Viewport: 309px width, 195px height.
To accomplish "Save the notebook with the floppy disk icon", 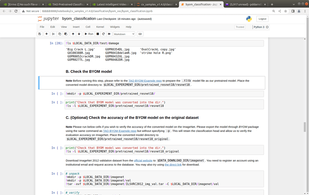I will (x=40, y=34).
